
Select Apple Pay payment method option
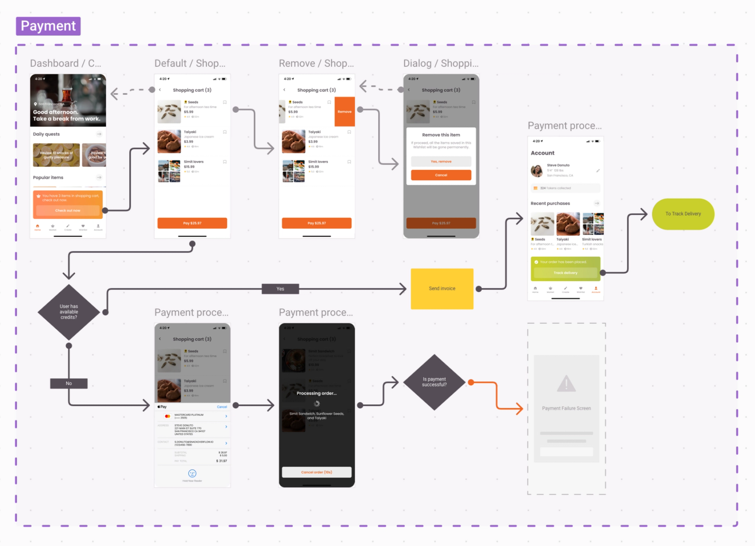click(162, 407)
